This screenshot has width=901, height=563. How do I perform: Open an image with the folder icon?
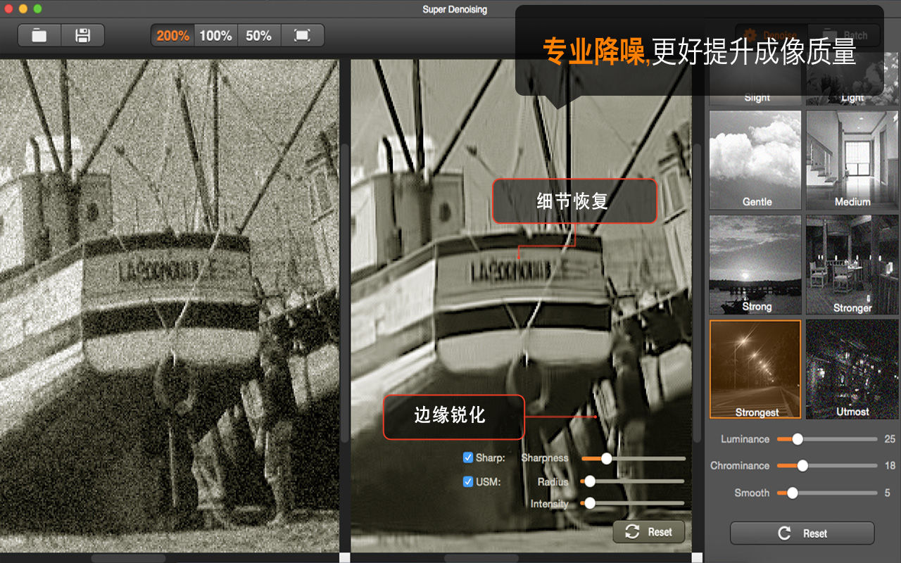pos(39,35)
